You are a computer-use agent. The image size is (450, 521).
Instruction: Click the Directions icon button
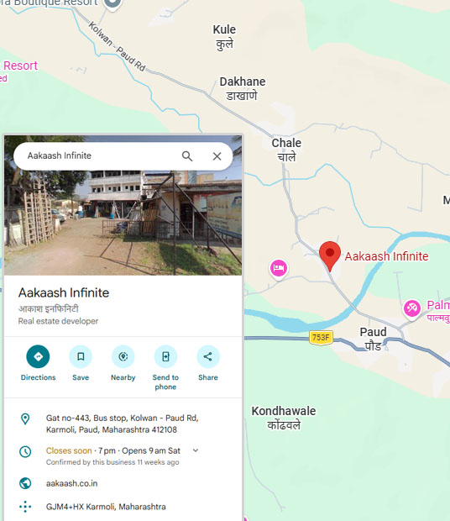pos(38,356)
